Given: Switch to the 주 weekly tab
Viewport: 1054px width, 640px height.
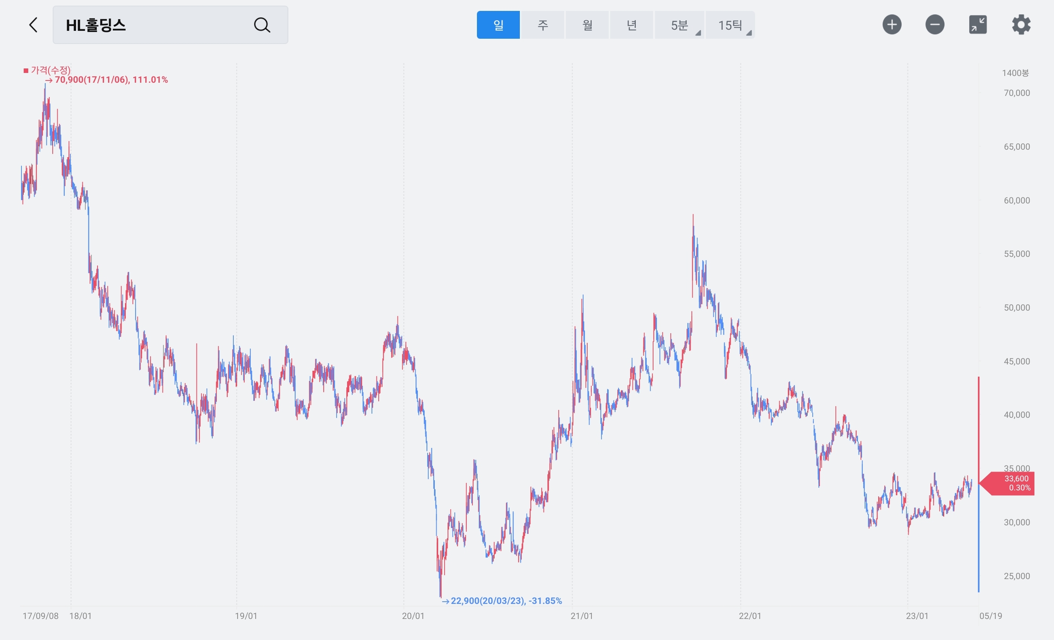Looking at the screenshot, I should pos(542,25).
